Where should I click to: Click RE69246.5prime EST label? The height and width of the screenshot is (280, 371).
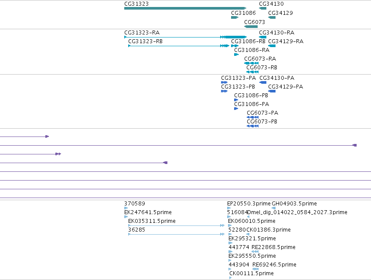coord(274,265)
